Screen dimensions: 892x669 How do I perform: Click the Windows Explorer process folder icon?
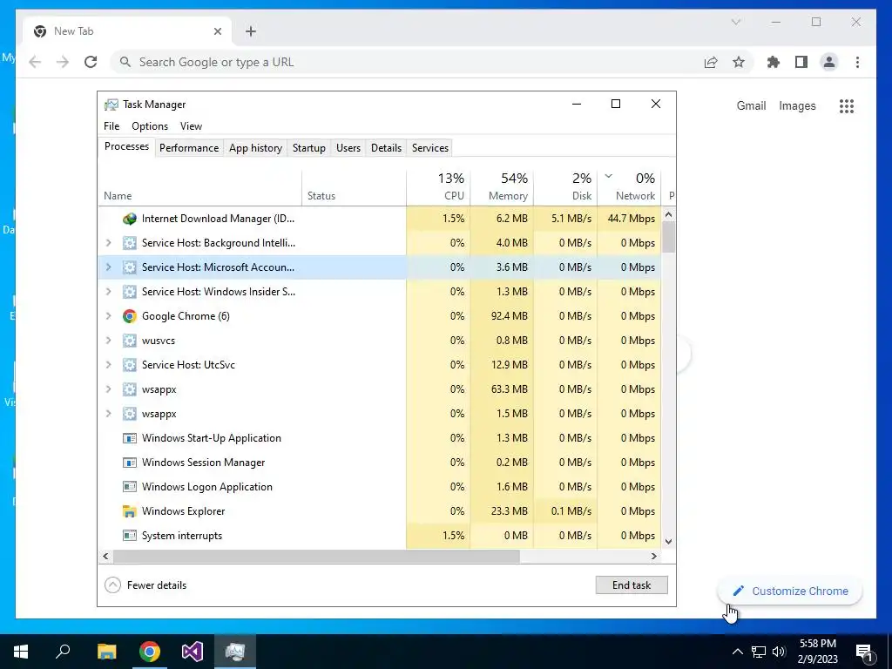(x=130, y=511)
